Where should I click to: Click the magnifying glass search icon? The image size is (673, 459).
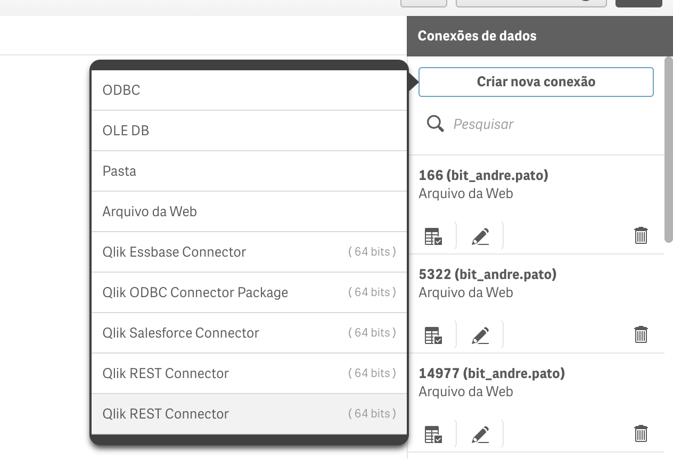click(x=436, y=125)
